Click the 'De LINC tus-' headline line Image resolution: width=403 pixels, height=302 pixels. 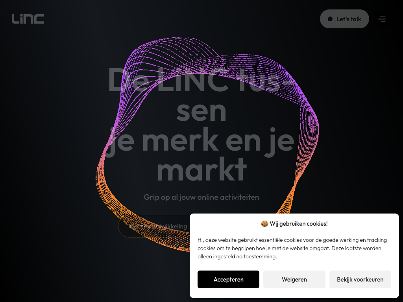201,79
